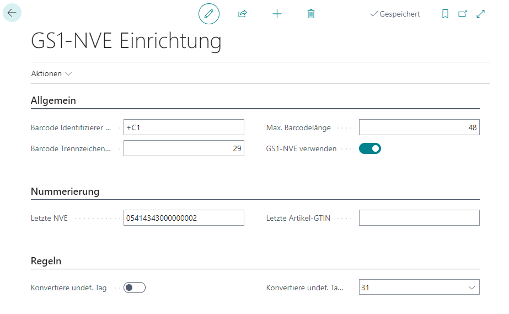Viewport: 509px width, 314px height.
Task: Collapse the Allgemein section header
Action: click(53, 100)
